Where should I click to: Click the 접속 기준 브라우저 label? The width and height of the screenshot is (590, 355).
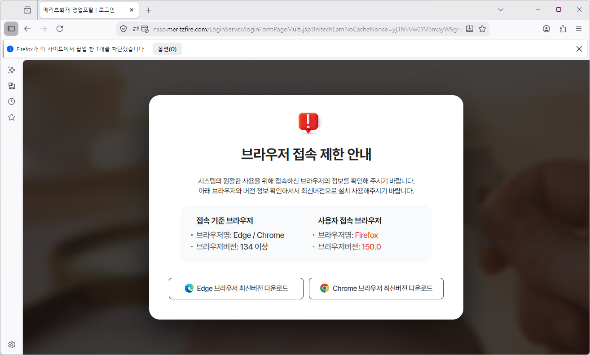click(x=225, y=221)
